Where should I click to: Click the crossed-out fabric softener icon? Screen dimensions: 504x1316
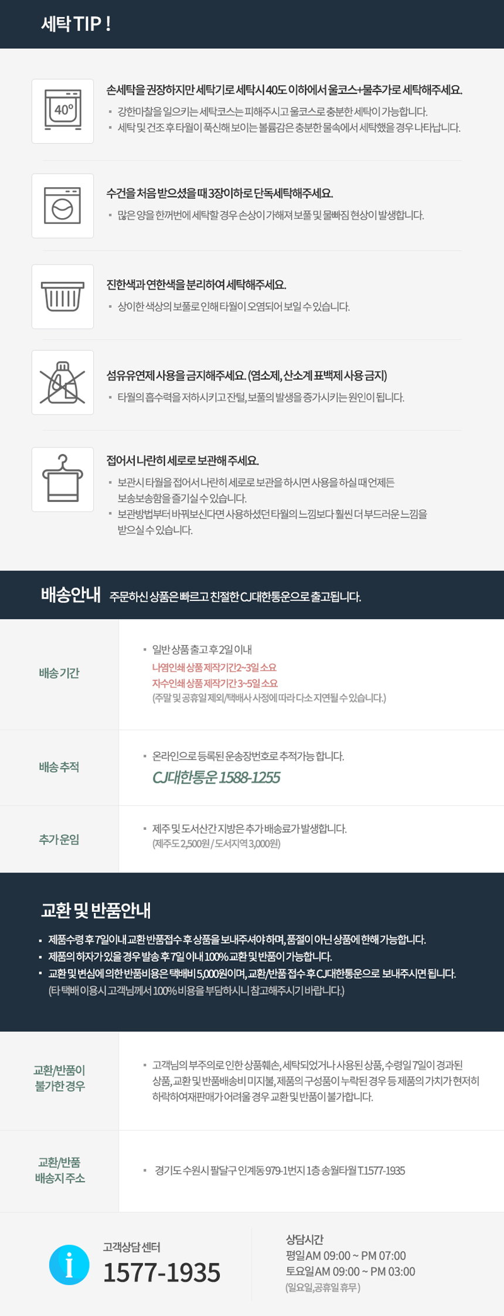click(63, 382)
